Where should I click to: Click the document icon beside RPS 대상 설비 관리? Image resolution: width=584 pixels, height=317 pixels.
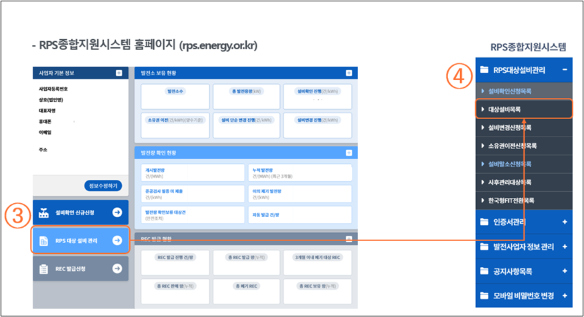point(43,240)
